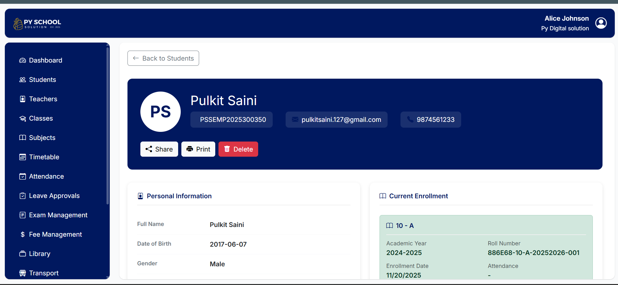
Task: Click the Academic Year value 2024-2025
Action: click(x=404, y=253)
